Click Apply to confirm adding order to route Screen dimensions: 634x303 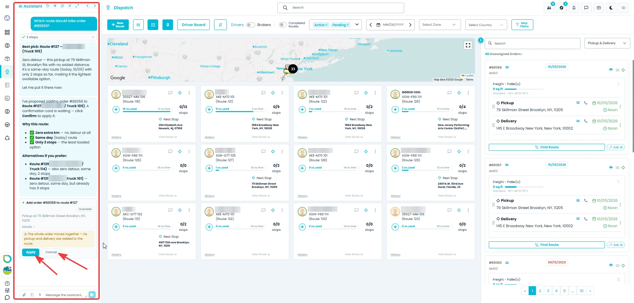(31, 252)
